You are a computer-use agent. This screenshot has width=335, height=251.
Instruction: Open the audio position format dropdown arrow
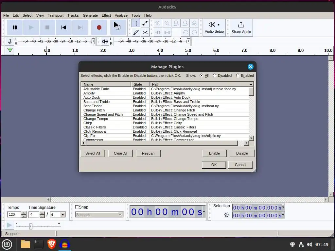click(x=204, y=211)
